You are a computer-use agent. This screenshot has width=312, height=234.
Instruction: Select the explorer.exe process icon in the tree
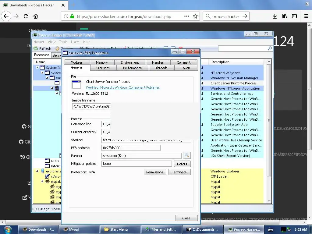click(42, 171)
